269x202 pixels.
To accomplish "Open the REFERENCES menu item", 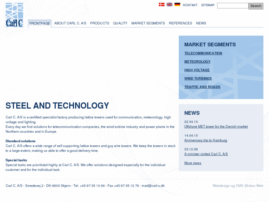I will point(181,23).
